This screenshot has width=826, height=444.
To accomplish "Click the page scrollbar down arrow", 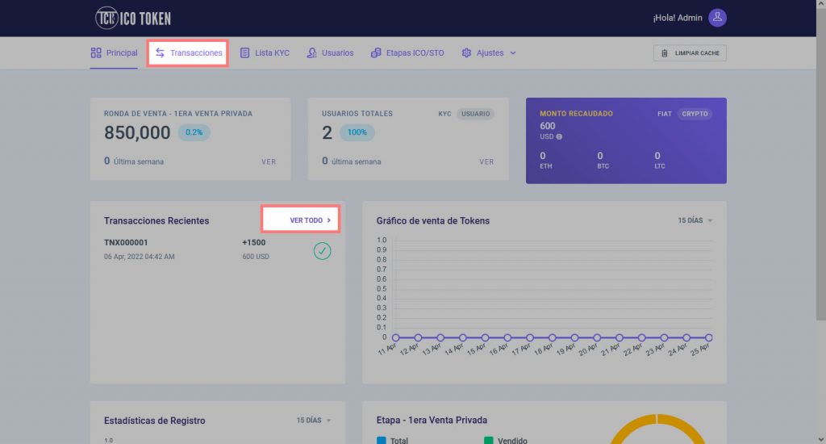I will [x=821, y=439].
